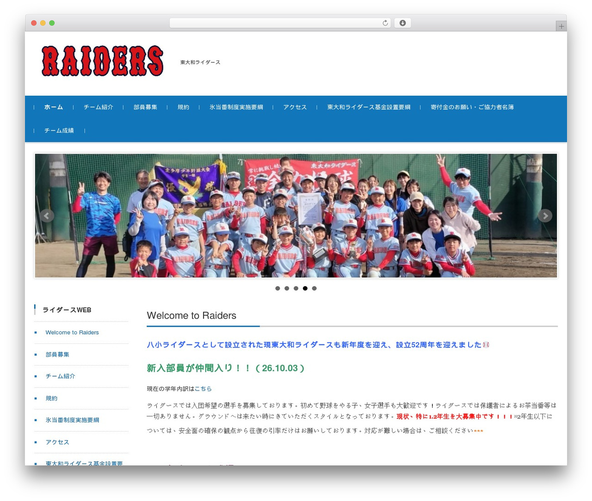This screenshot has width=592, height=501.
Task: Open ホーム in the blue nav bar
Action: (54, 107)
